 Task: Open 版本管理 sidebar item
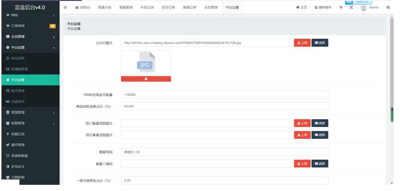tap(31, 91)
